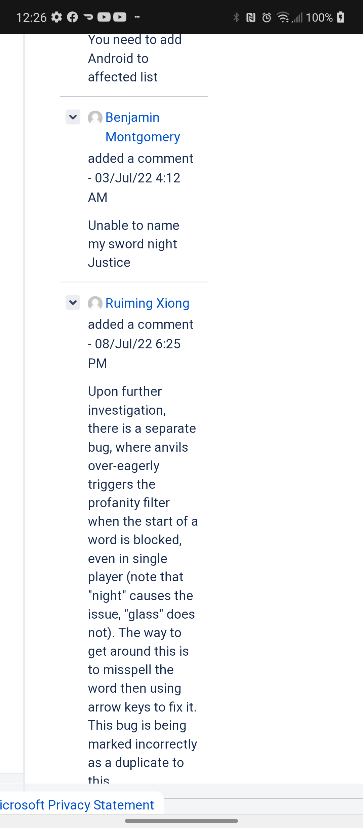Open Ruiming Xiong's profile link
The height and width of the screenshot is (828, 363).
point(147,303)
